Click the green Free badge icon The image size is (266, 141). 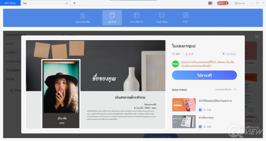click(175, 64)
